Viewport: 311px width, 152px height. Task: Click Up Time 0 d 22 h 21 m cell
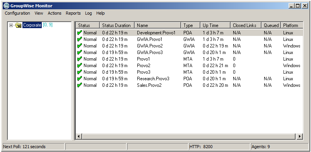[215, 65]
